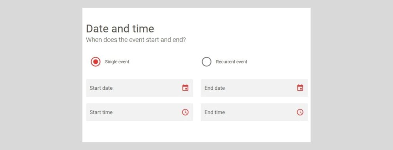
Task: Click the 'Start time' placeholder text
Action: click(x=101, y=112)
